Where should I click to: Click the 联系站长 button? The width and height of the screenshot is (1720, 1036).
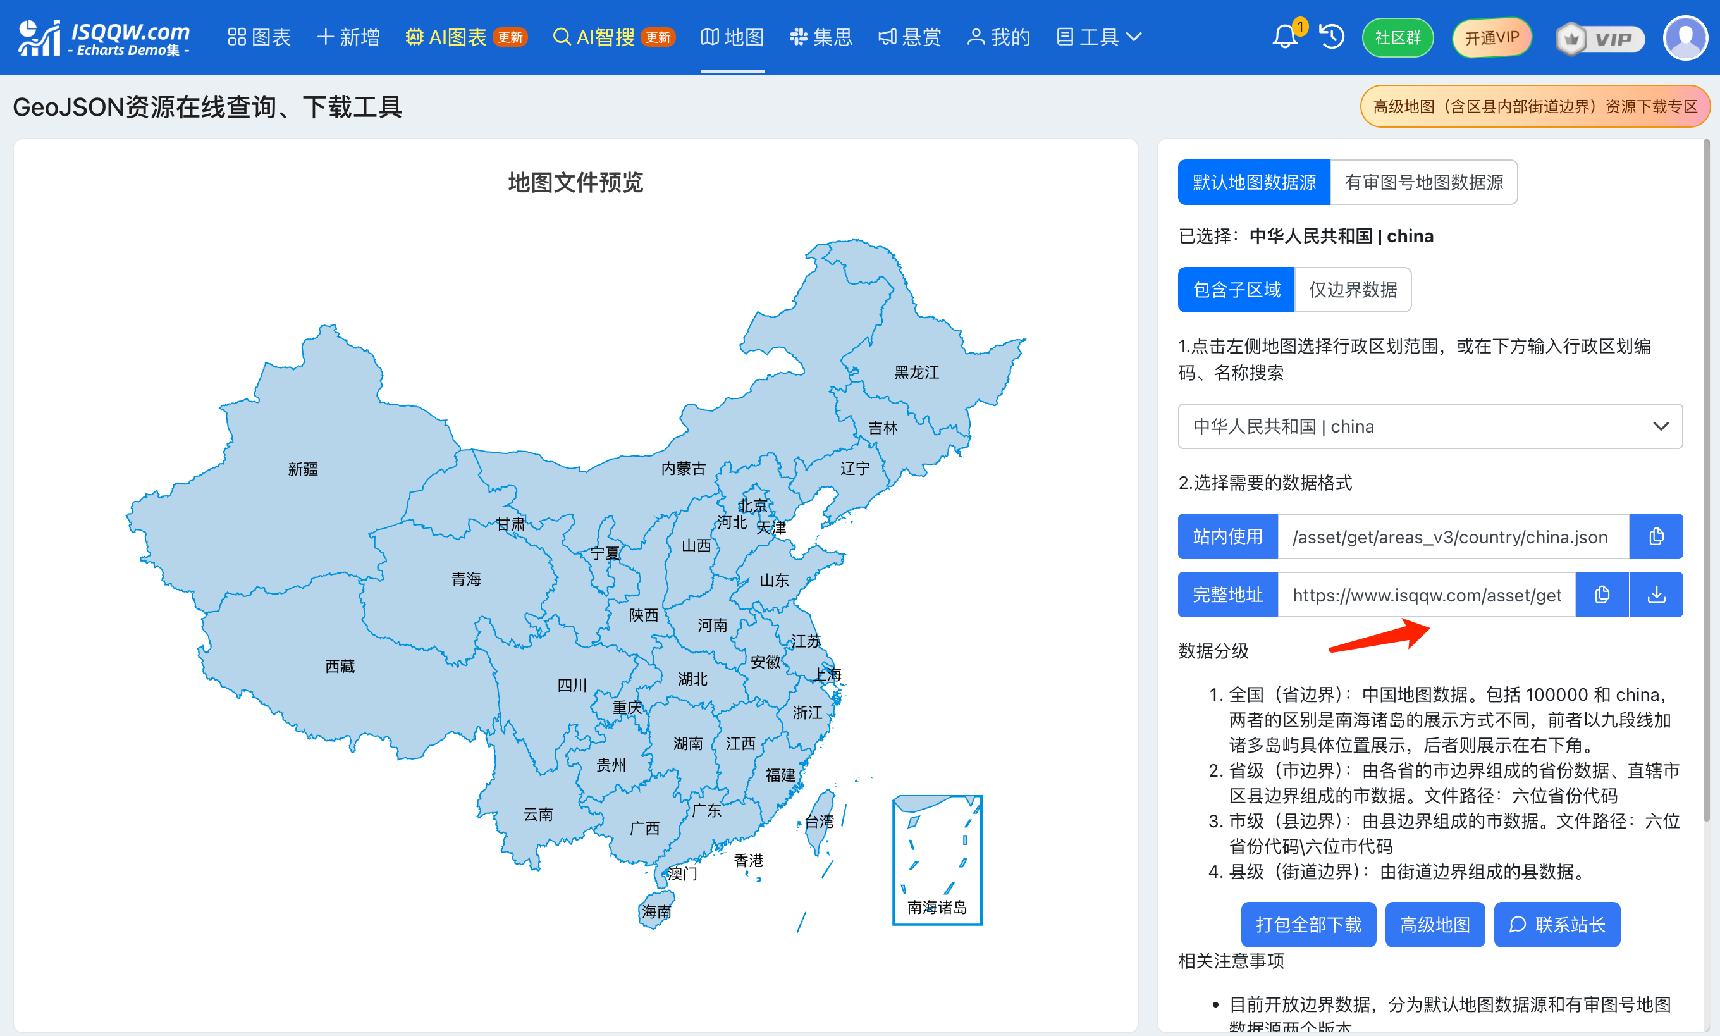(x=1556, y=924)
